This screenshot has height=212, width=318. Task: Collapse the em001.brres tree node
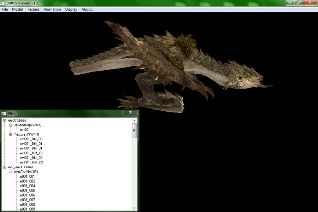pyautogui.click(x=5, y=120)
